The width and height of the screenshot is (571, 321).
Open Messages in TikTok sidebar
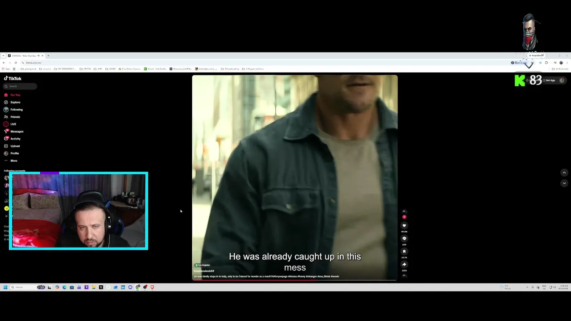click(x=14, y=132)
